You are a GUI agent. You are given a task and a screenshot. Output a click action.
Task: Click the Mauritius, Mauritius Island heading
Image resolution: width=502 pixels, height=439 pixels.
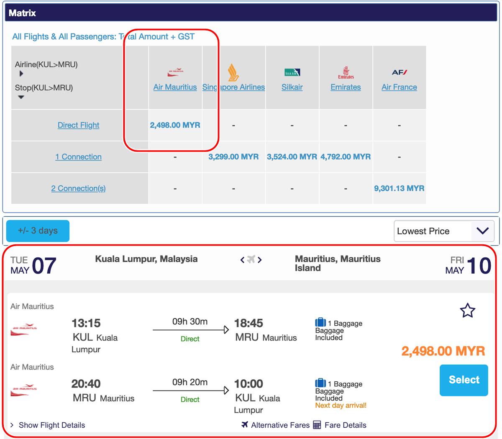pos(338,264)
